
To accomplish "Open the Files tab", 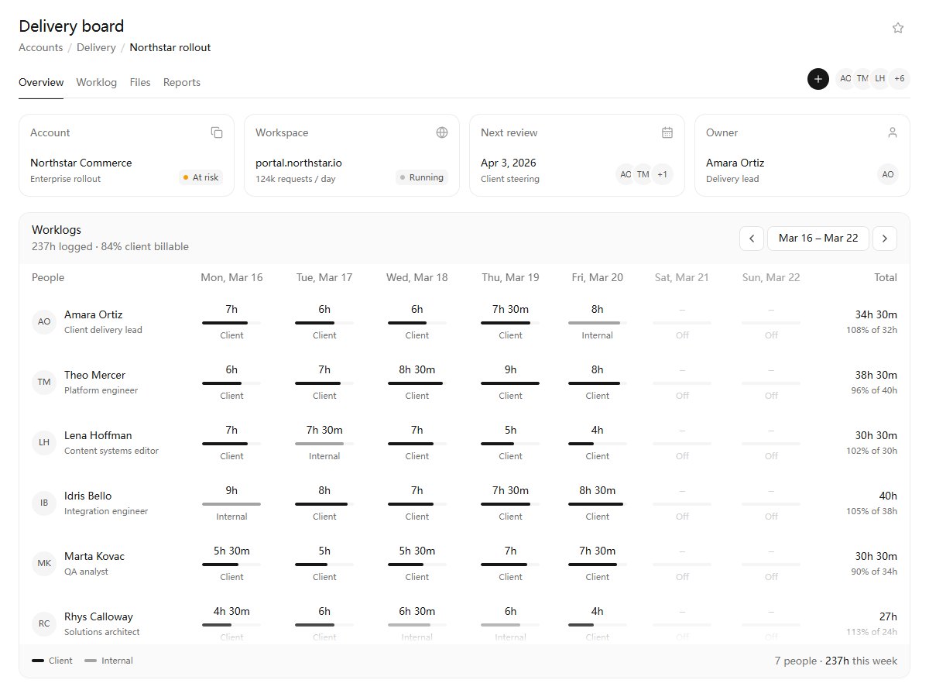I will point(140,82).
